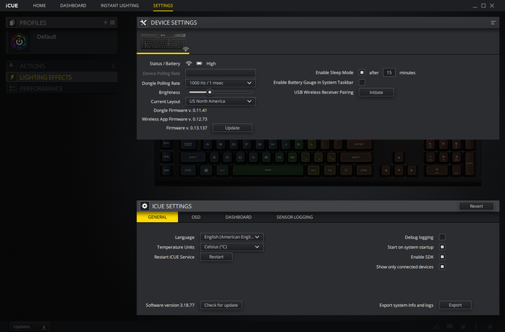This screenshot has width=505, height=332.
Task: Select the Settings top menu
Action: (x=163, y=5)
